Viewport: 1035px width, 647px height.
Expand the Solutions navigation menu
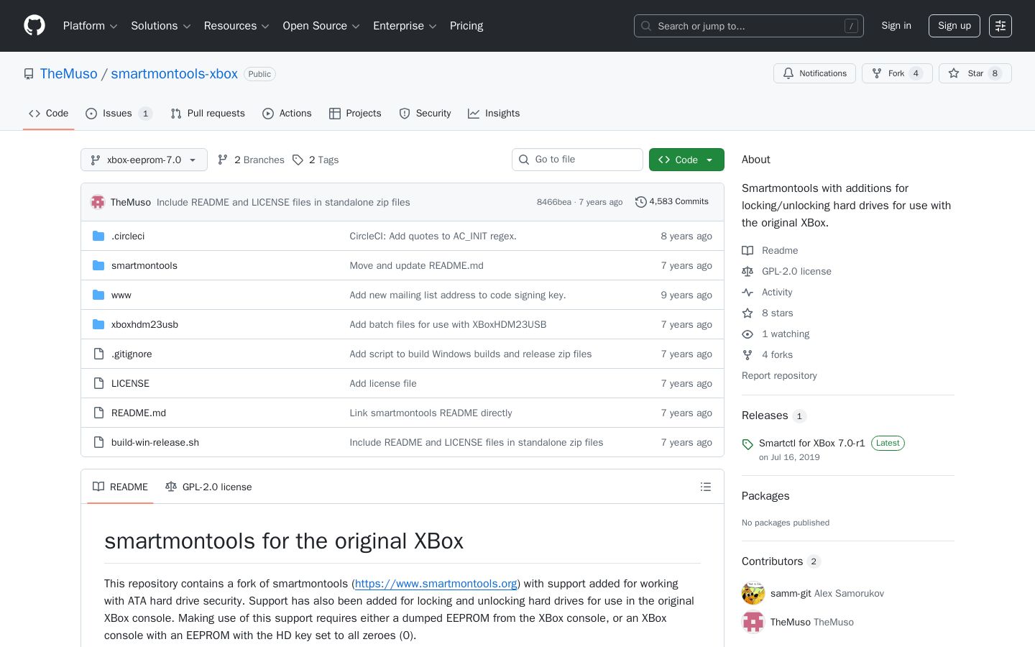pos(160,26)
